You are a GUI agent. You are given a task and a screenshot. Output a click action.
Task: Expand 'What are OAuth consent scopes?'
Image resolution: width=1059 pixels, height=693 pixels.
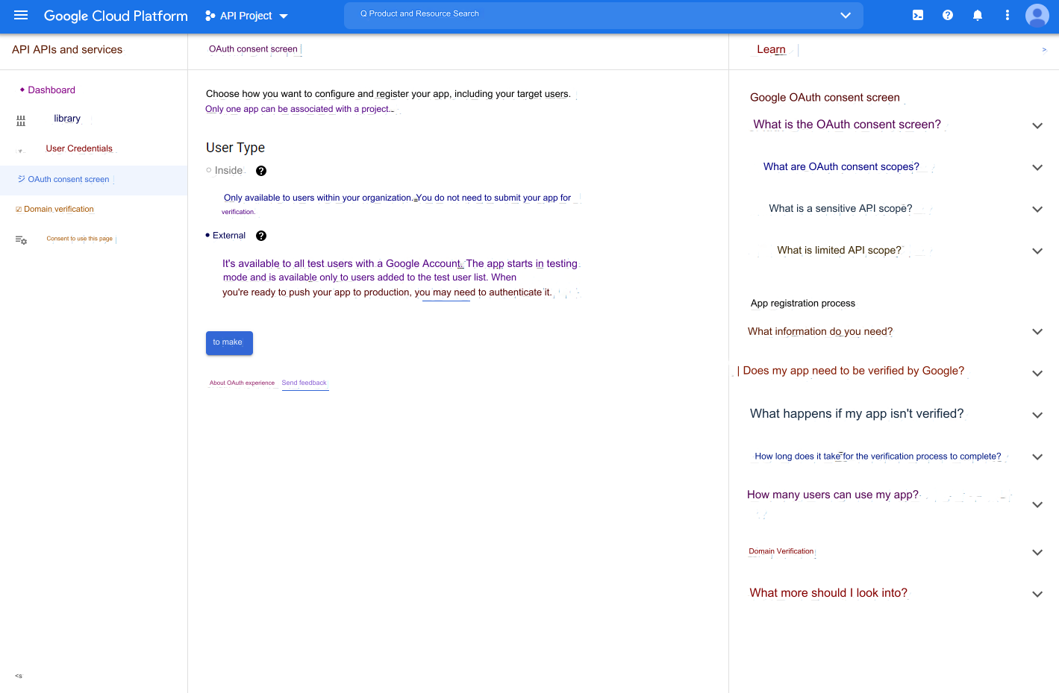(x=1037, y=167)
